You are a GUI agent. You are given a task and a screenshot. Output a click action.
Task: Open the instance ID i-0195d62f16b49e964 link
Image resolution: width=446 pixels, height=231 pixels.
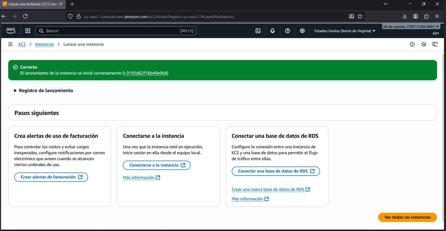click(x=145, y=73)
